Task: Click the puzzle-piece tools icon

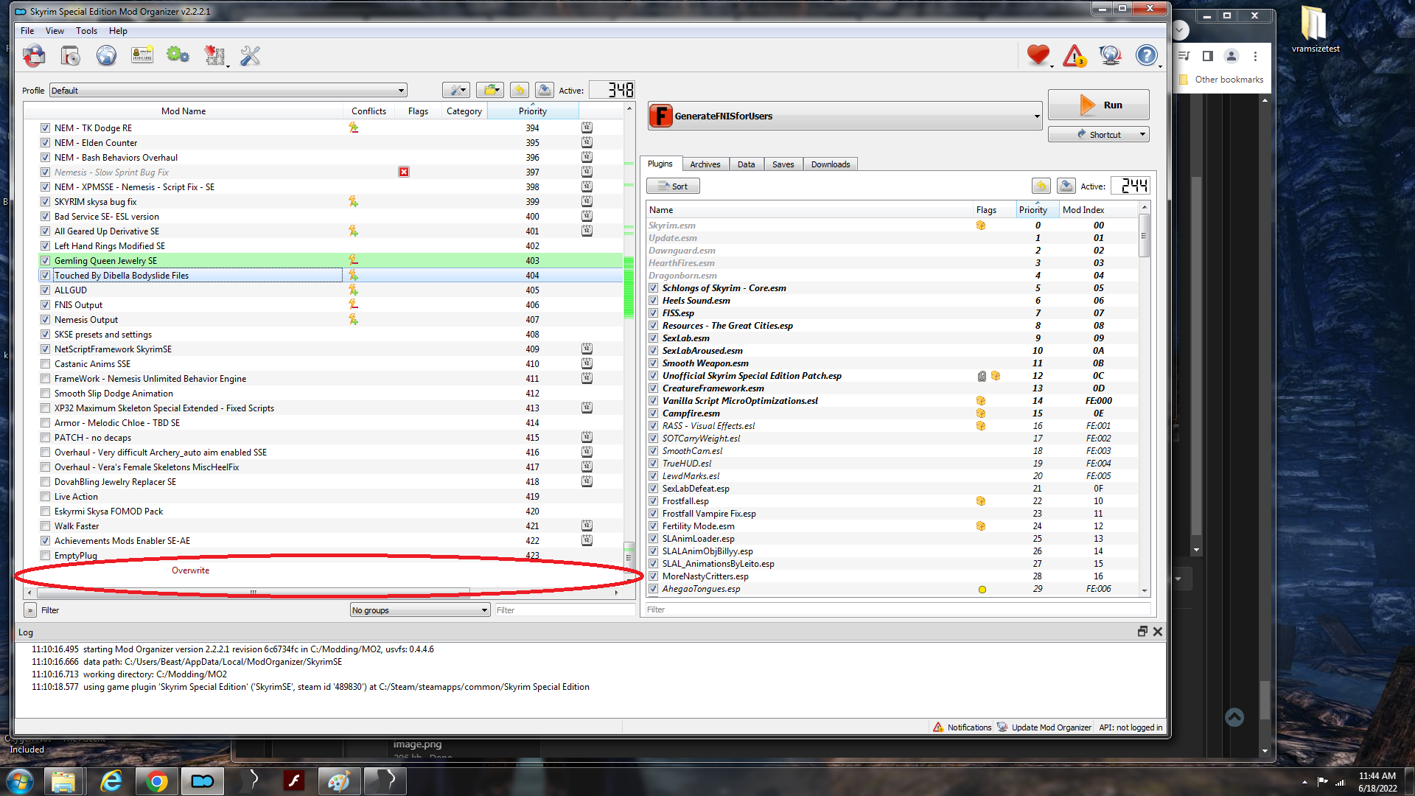Action: pyautogui.click(x=214, y=56)
